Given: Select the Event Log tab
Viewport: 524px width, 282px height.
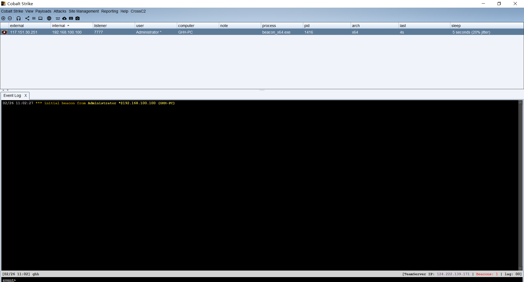Looking at the screenshot, I should coord(12,95).
